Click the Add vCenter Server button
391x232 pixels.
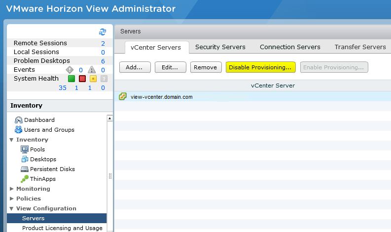(x=134, y=67)
